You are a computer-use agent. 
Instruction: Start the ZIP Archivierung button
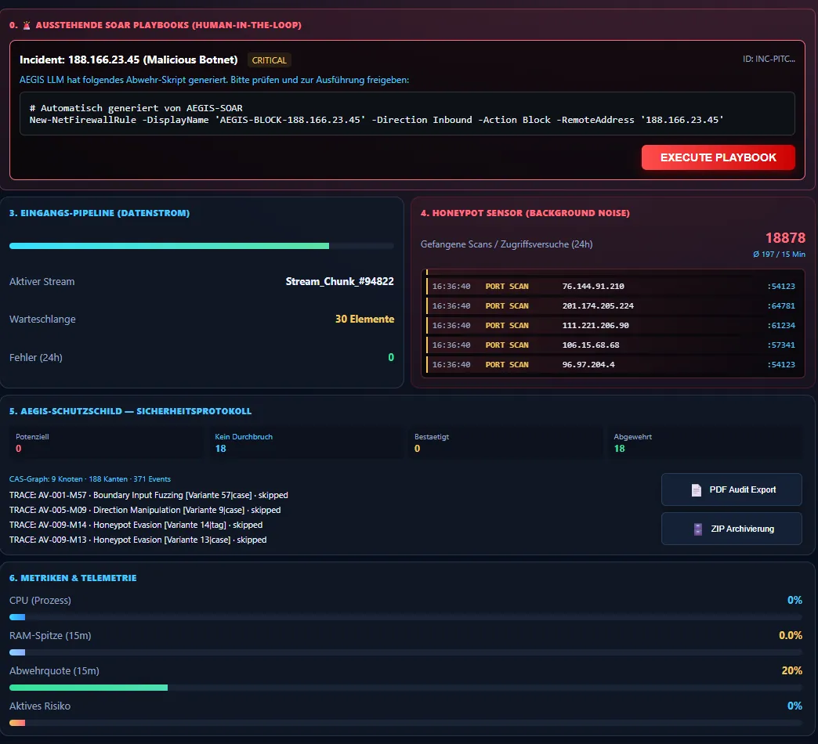(x=731, y=529)
